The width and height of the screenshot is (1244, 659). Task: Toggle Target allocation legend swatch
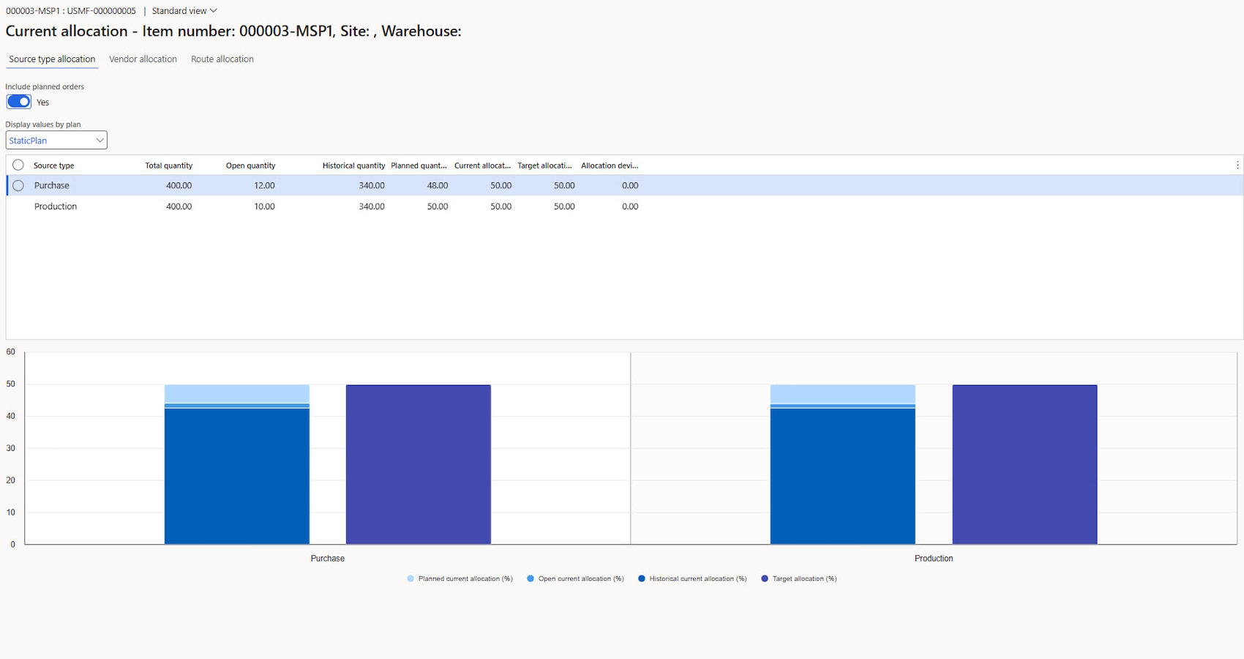click(x=765, y=578)
